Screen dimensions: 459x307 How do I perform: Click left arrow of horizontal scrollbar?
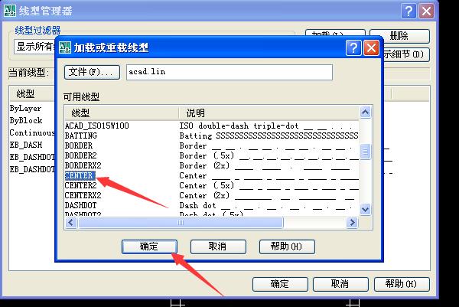click(71, 223)
